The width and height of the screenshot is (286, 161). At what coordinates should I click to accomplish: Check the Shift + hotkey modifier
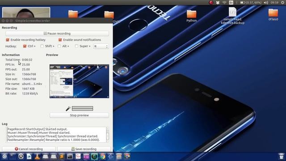(42, 46)
